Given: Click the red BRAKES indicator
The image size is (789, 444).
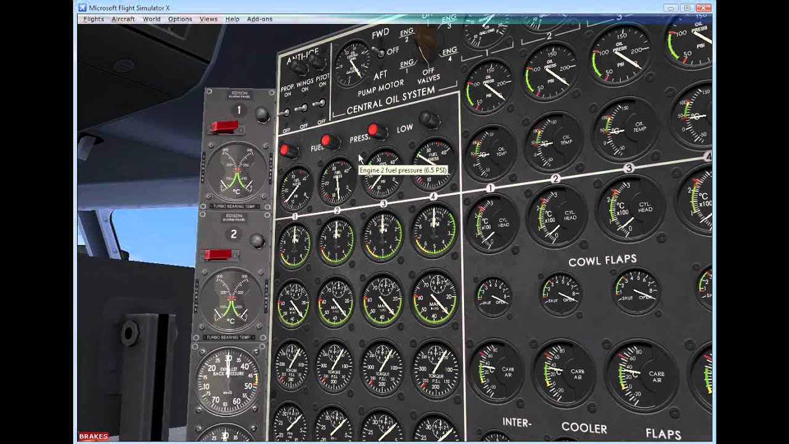Looking at the screenshot, I should tap(93, 437).
